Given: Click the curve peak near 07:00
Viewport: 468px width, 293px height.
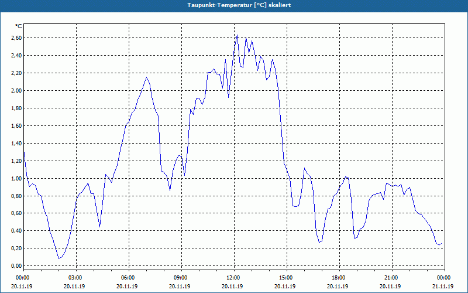Looking at the screenshot, I should point(147,77).
